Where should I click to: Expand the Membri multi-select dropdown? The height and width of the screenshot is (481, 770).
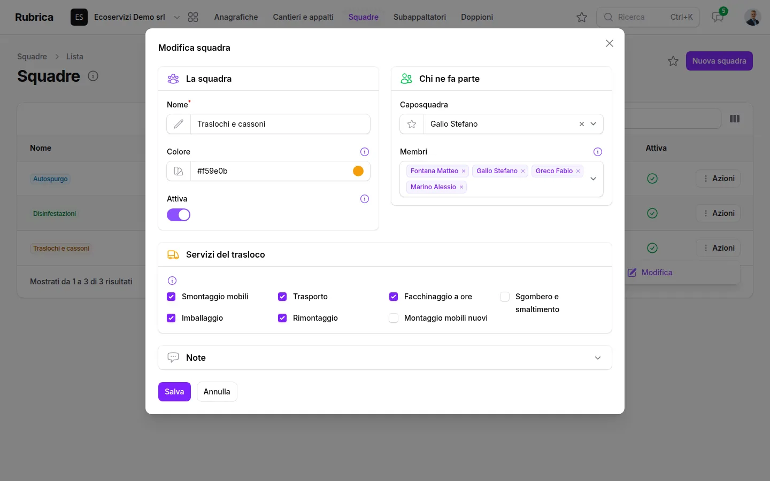point(594,179)
